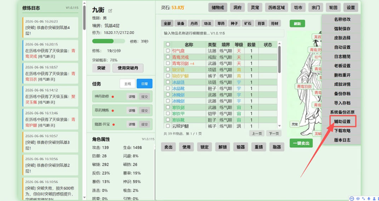Open 详情 for the 草药精炼 task
Viewport: 379px width, 201px height.
click(x=132, y=111)
